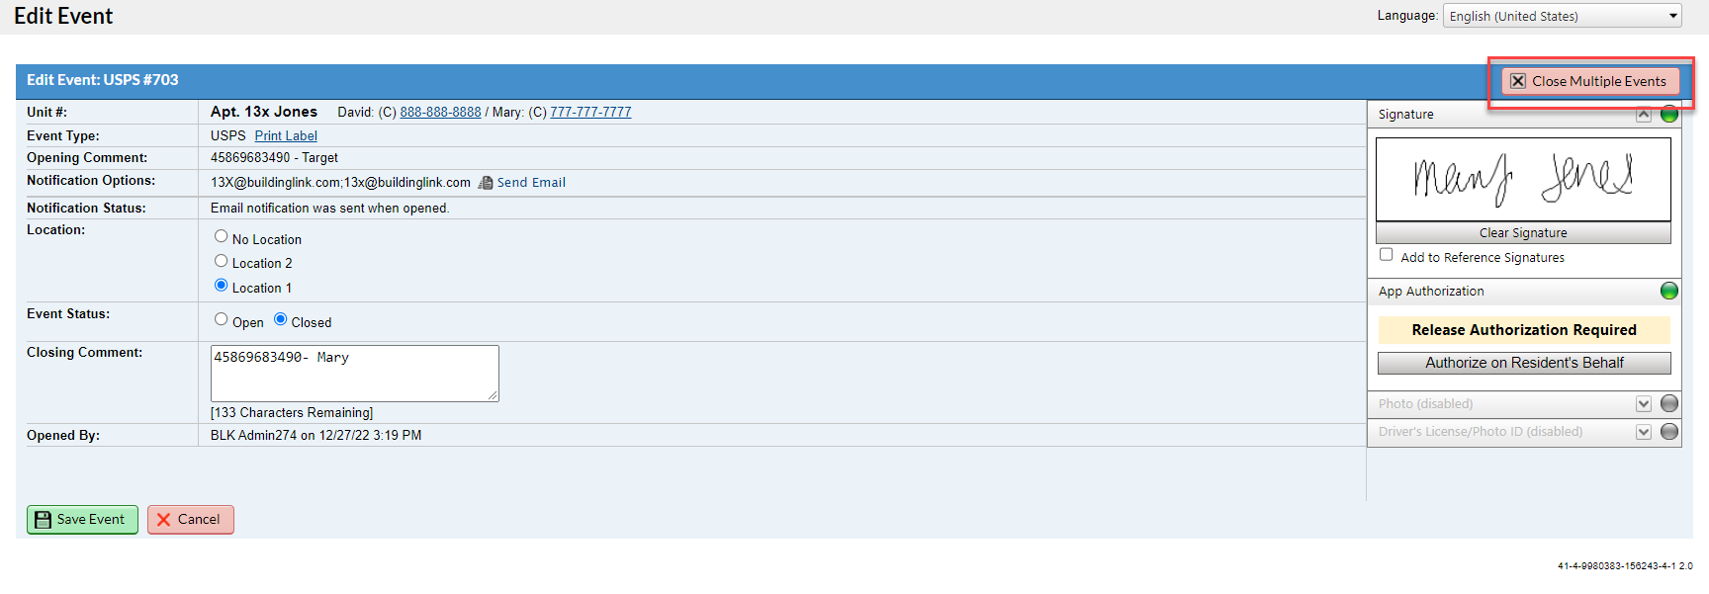
Task: Click the Clear Signature button
Action: (x=1522, y=232)
